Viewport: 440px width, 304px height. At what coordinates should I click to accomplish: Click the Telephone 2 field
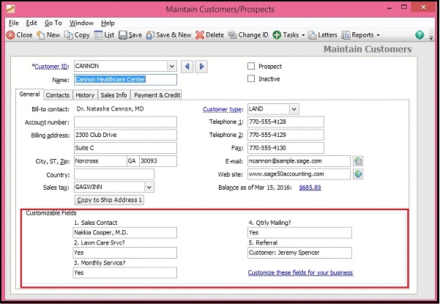point(286,135)
